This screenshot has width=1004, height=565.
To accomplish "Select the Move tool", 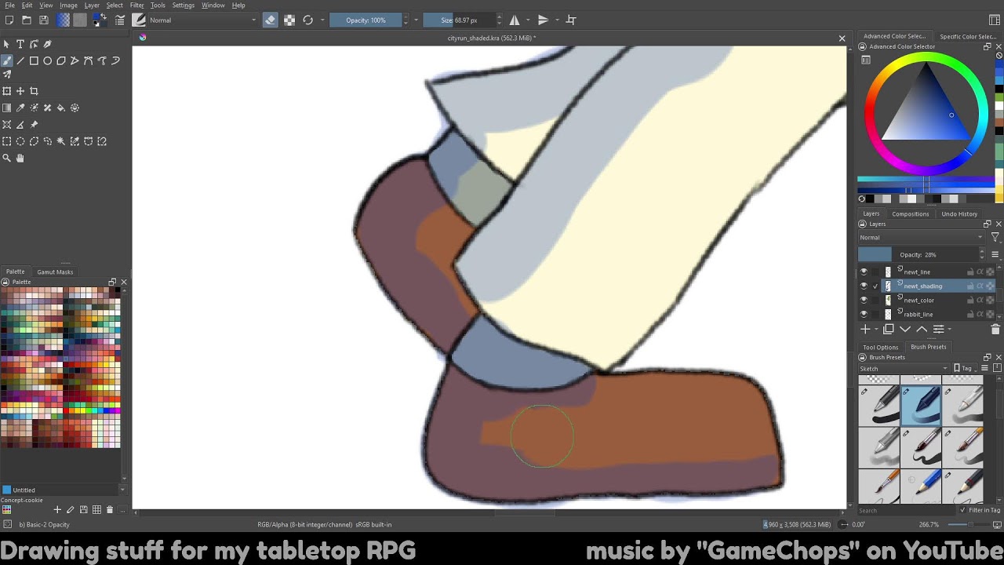I will [20, 91].
